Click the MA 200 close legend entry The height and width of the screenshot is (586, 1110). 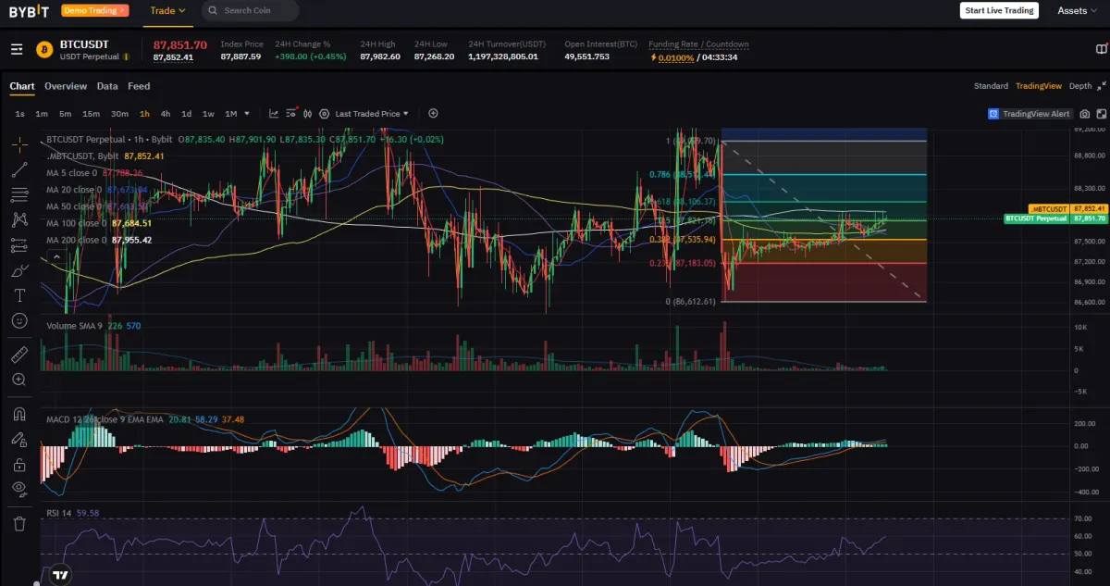99,240
